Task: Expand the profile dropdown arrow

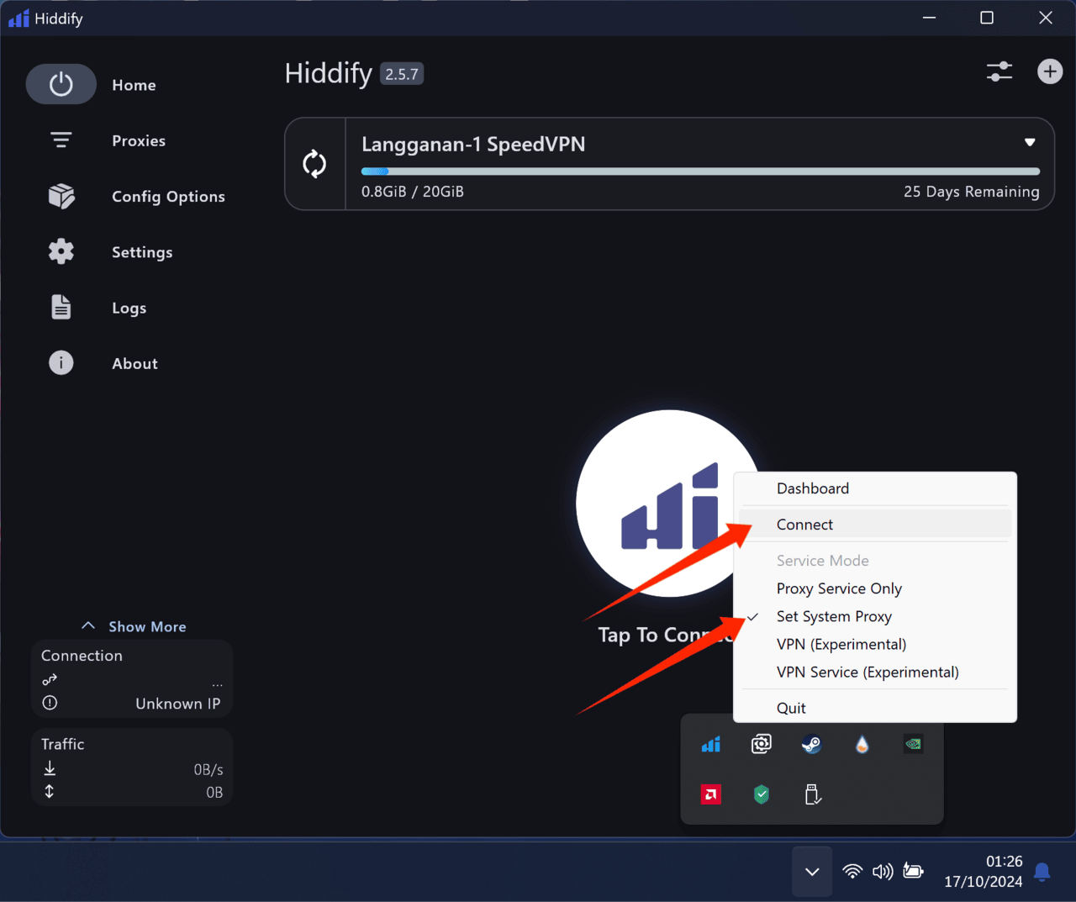Action: click(x=1030, y=142)
